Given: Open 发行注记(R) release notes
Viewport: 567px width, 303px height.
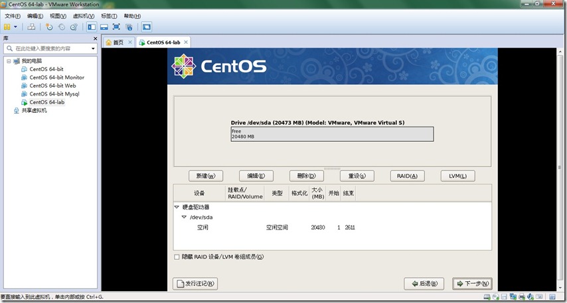Looking at the screenshot, I should point(195,284).
